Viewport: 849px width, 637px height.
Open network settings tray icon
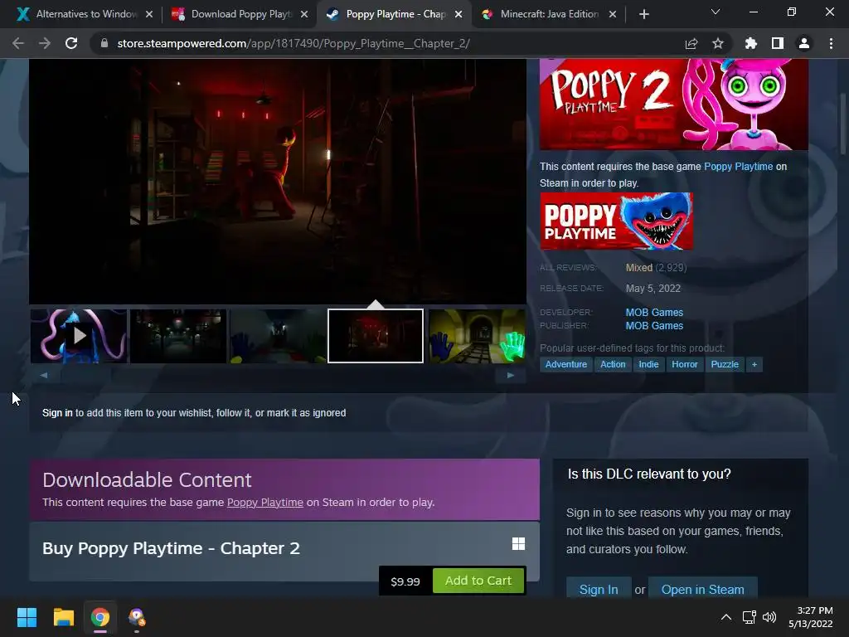pos(750,617)
